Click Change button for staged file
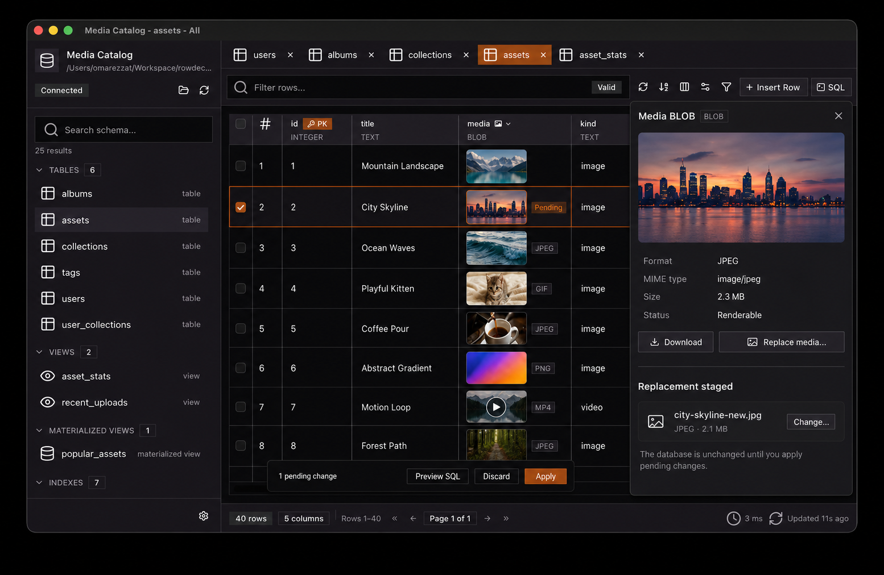Viewport: 884px width, 575px height. tap(811, 422)
